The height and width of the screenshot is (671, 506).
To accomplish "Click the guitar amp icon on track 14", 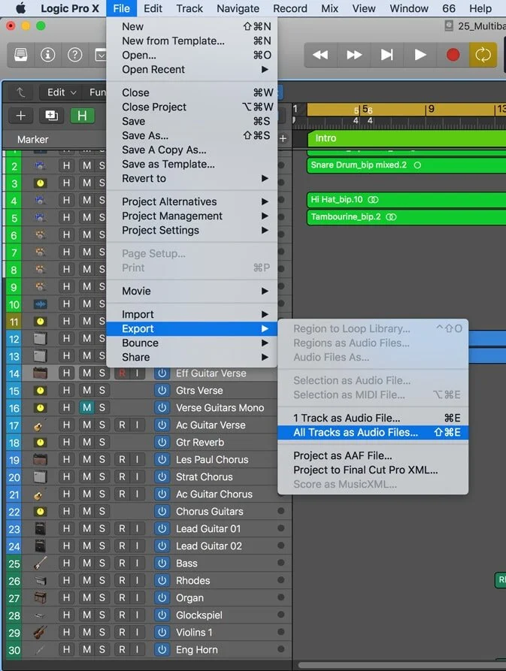I will [41, 373].
